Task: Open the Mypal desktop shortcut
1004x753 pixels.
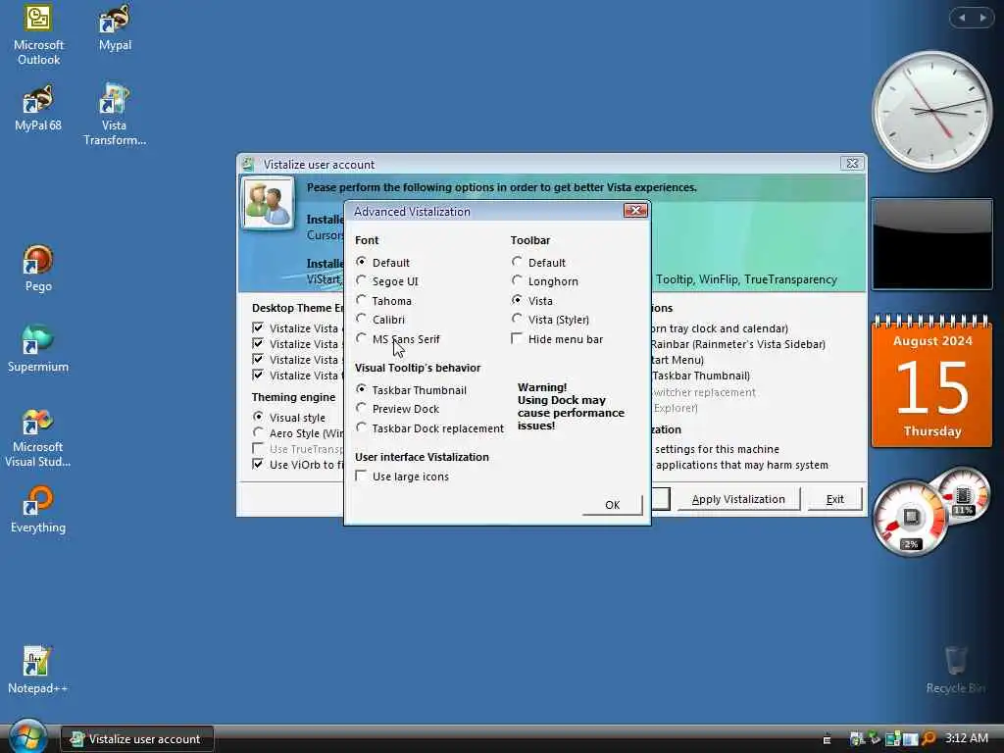Action: [x=115, y=28]
